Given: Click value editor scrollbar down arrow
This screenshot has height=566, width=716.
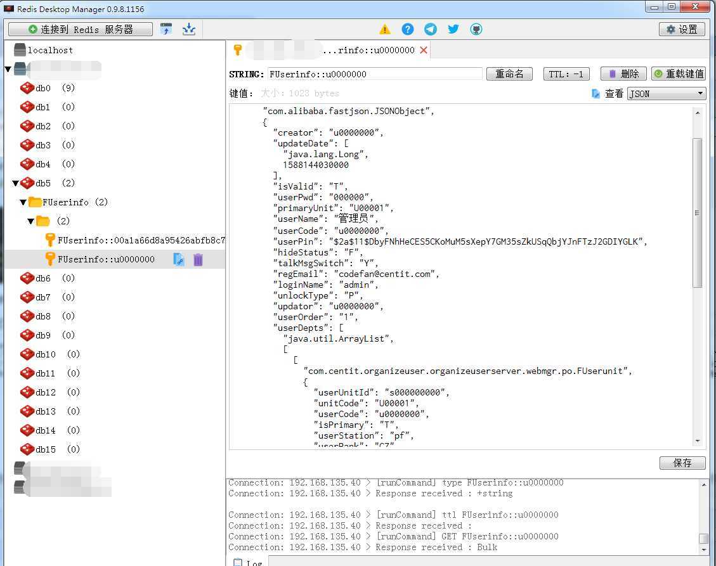Looking at the screenshot, I should point(697,441).
